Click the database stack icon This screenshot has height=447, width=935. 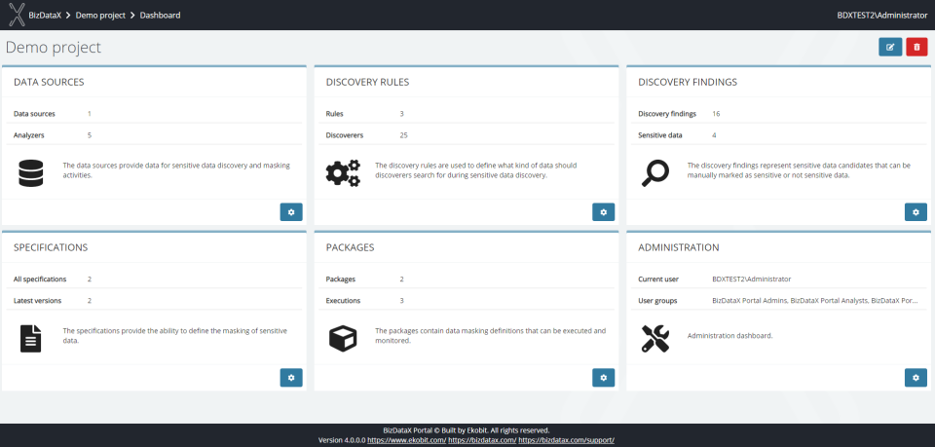[30, 172]
